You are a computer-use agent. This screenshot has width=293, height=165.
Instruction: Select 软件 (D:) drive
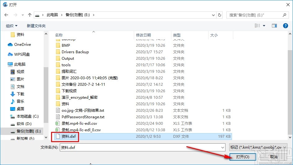pos(21,124)
